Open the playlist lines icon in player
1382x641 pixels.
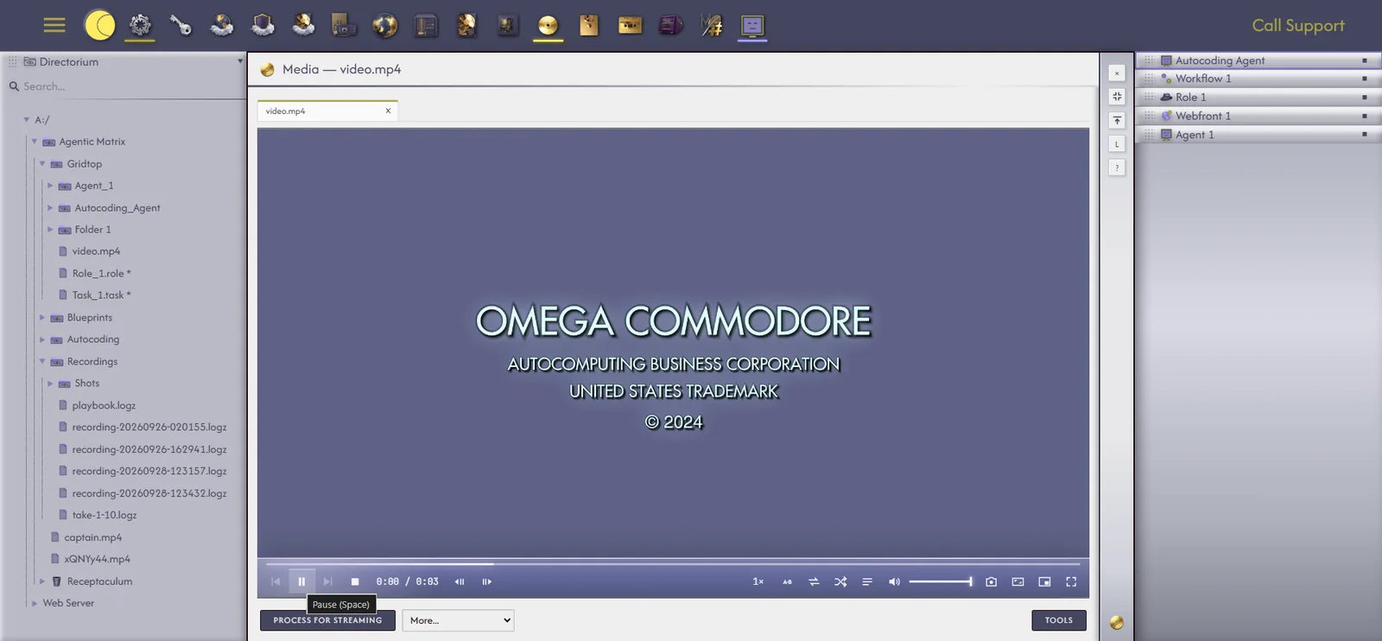(867, 582)
